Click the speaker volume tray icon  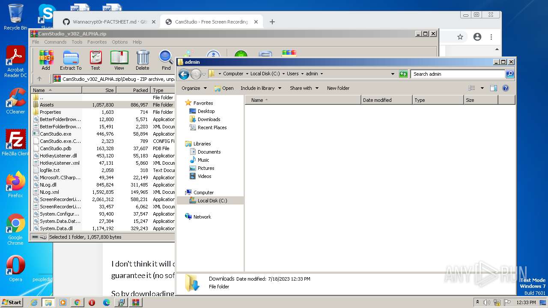coord(487,302)
